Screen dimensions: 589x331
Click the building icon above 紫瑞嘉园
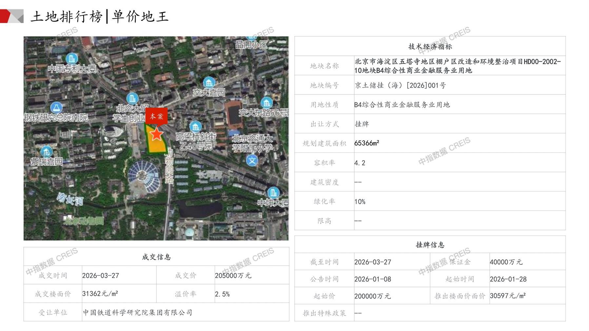(47, 152)
